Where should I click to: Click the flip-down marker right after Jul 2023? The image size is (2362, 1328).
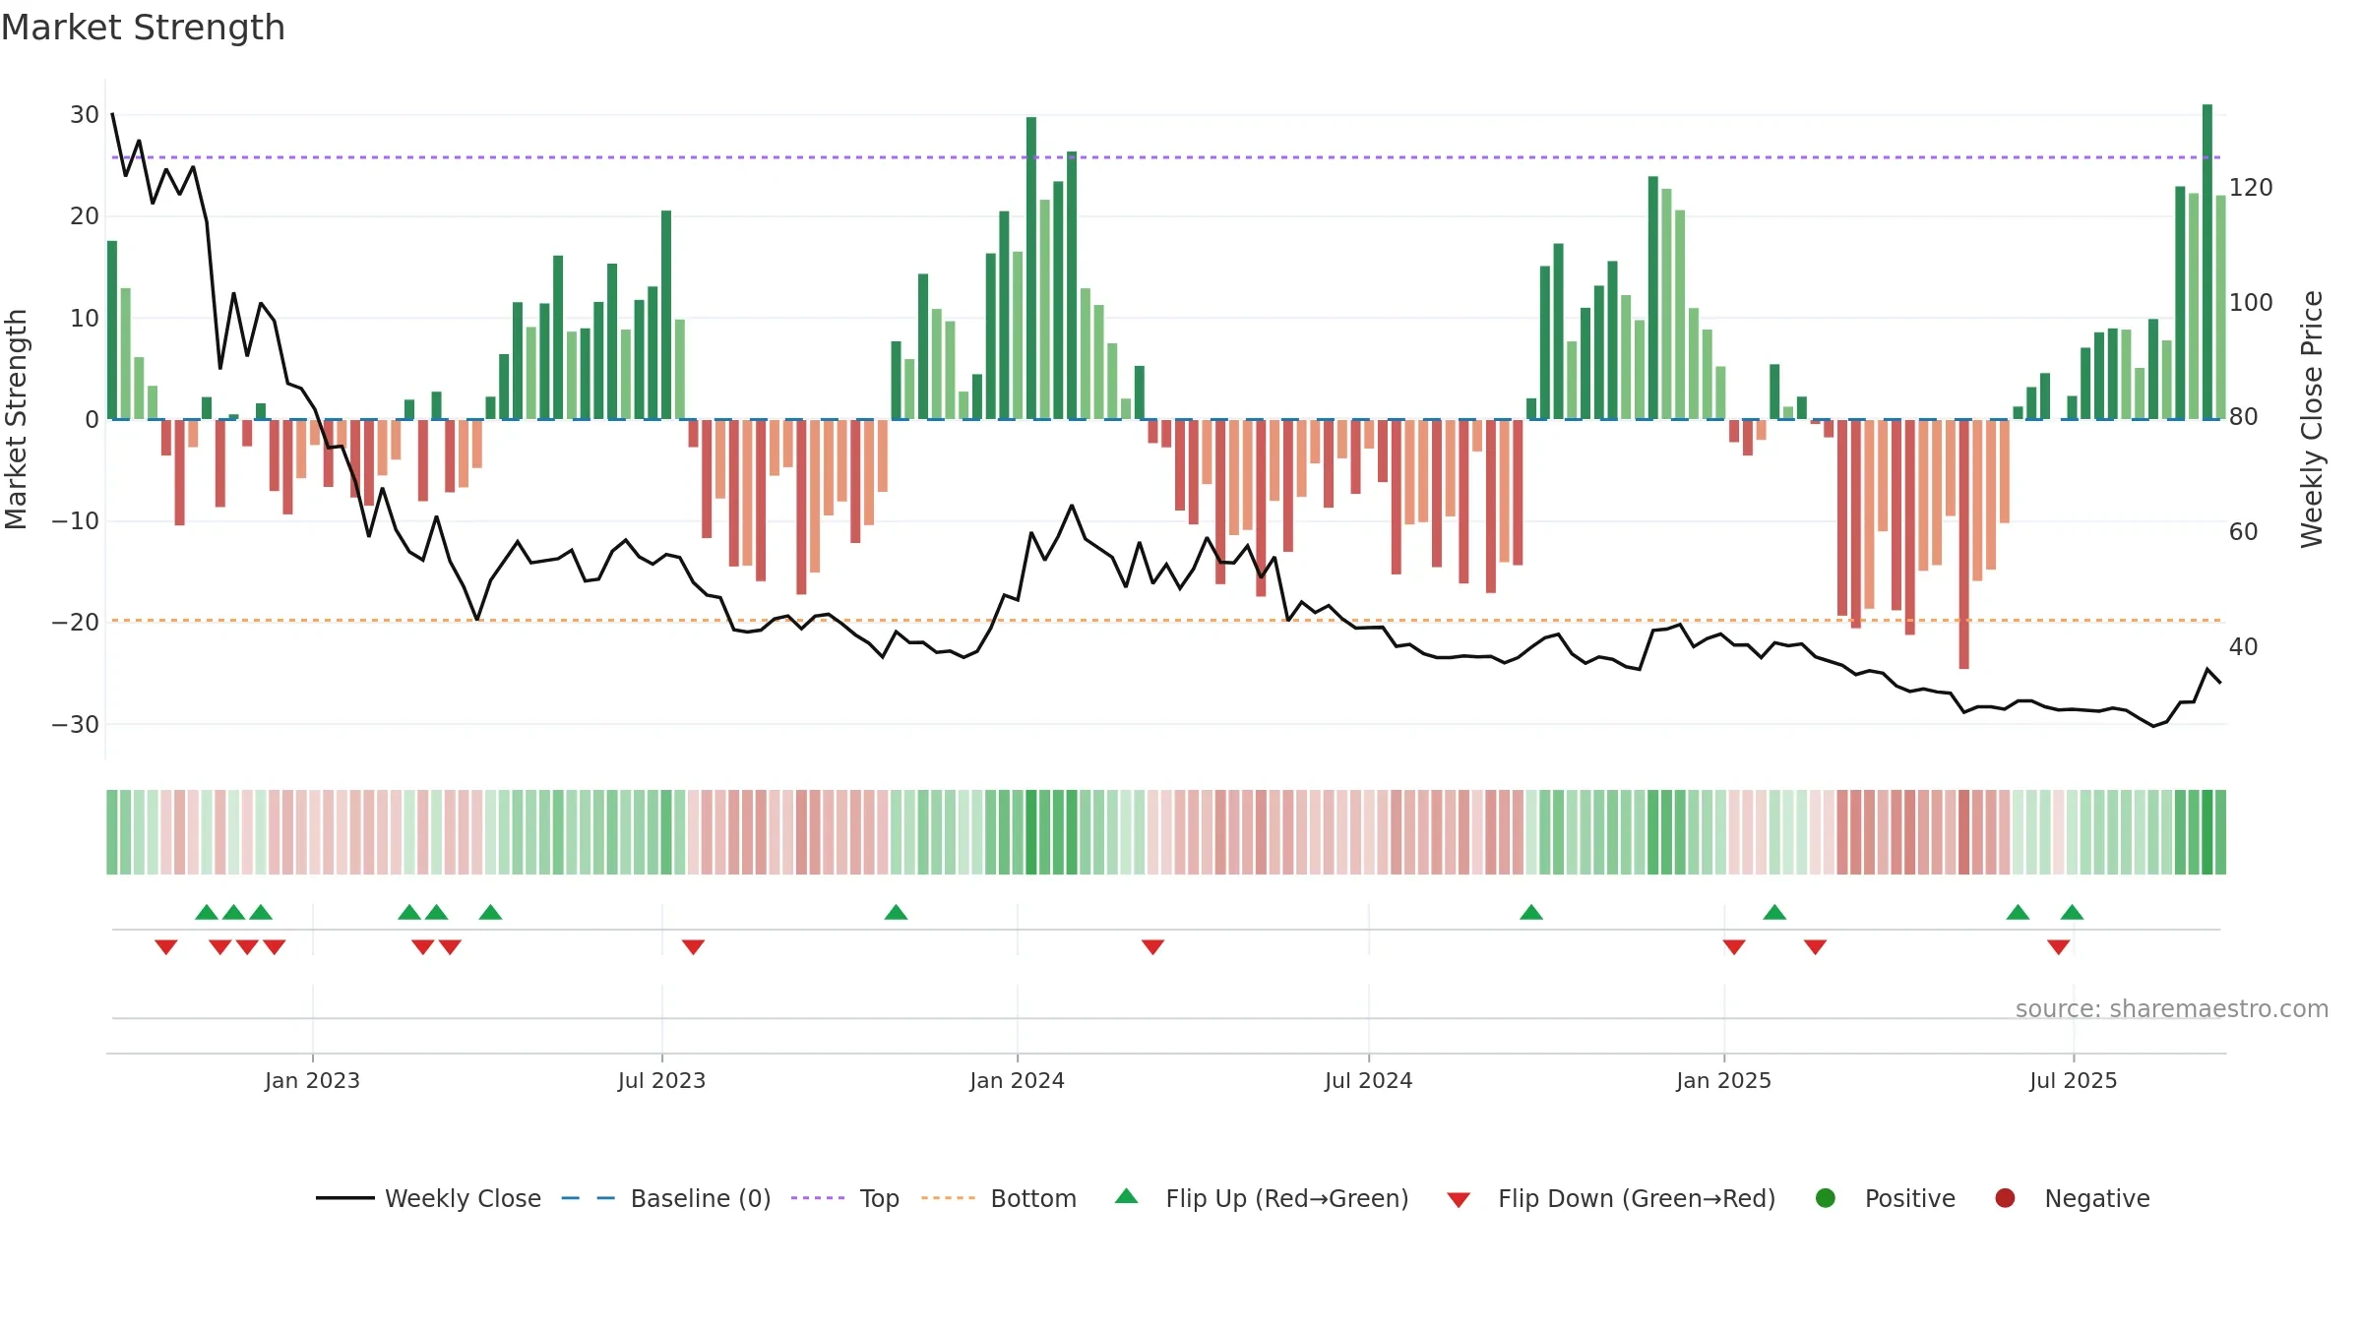tap(693, 947)
